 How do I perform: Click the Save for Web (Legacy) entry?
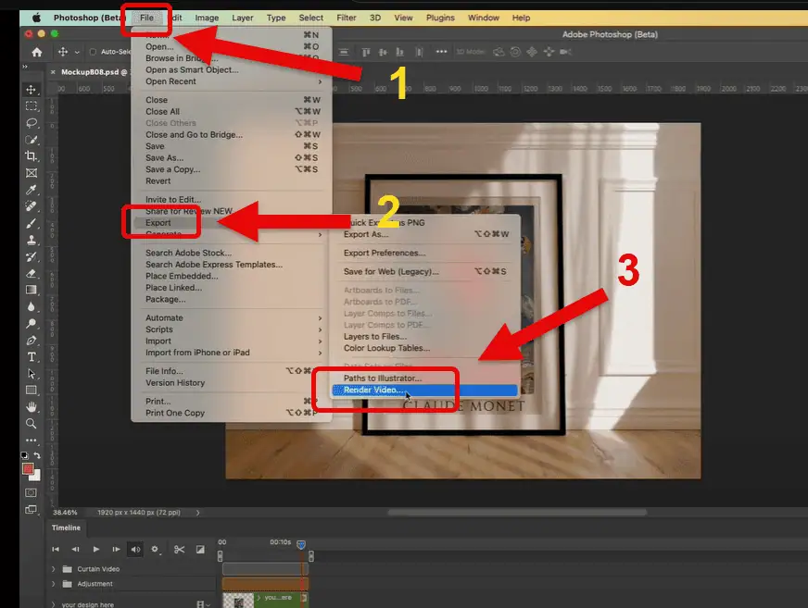click(x=391, y=272)
